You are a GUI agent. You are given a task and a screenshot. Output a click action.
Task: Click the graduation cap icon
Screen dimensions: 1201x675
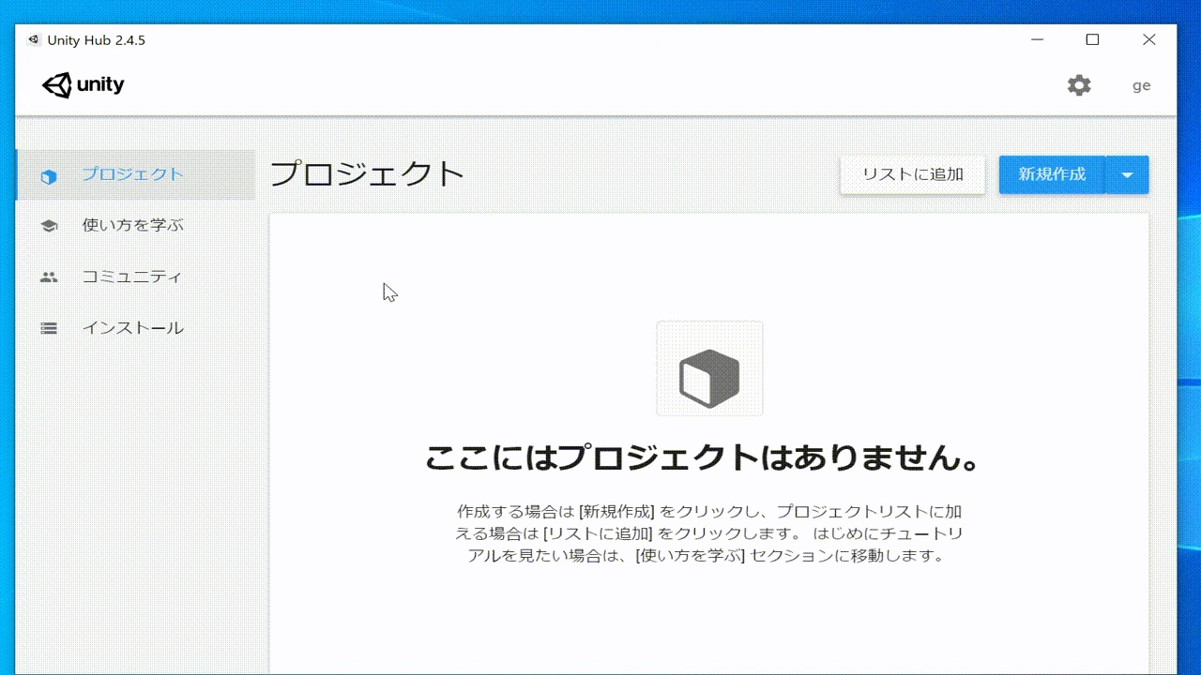pos(49,226)
